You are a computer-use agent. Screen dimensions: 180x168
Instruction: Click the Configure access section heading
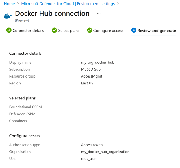coord(25,136)
